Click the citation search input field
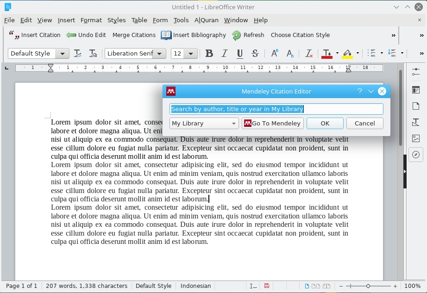This screenshot has width=427, height=293. coord(276,109)
